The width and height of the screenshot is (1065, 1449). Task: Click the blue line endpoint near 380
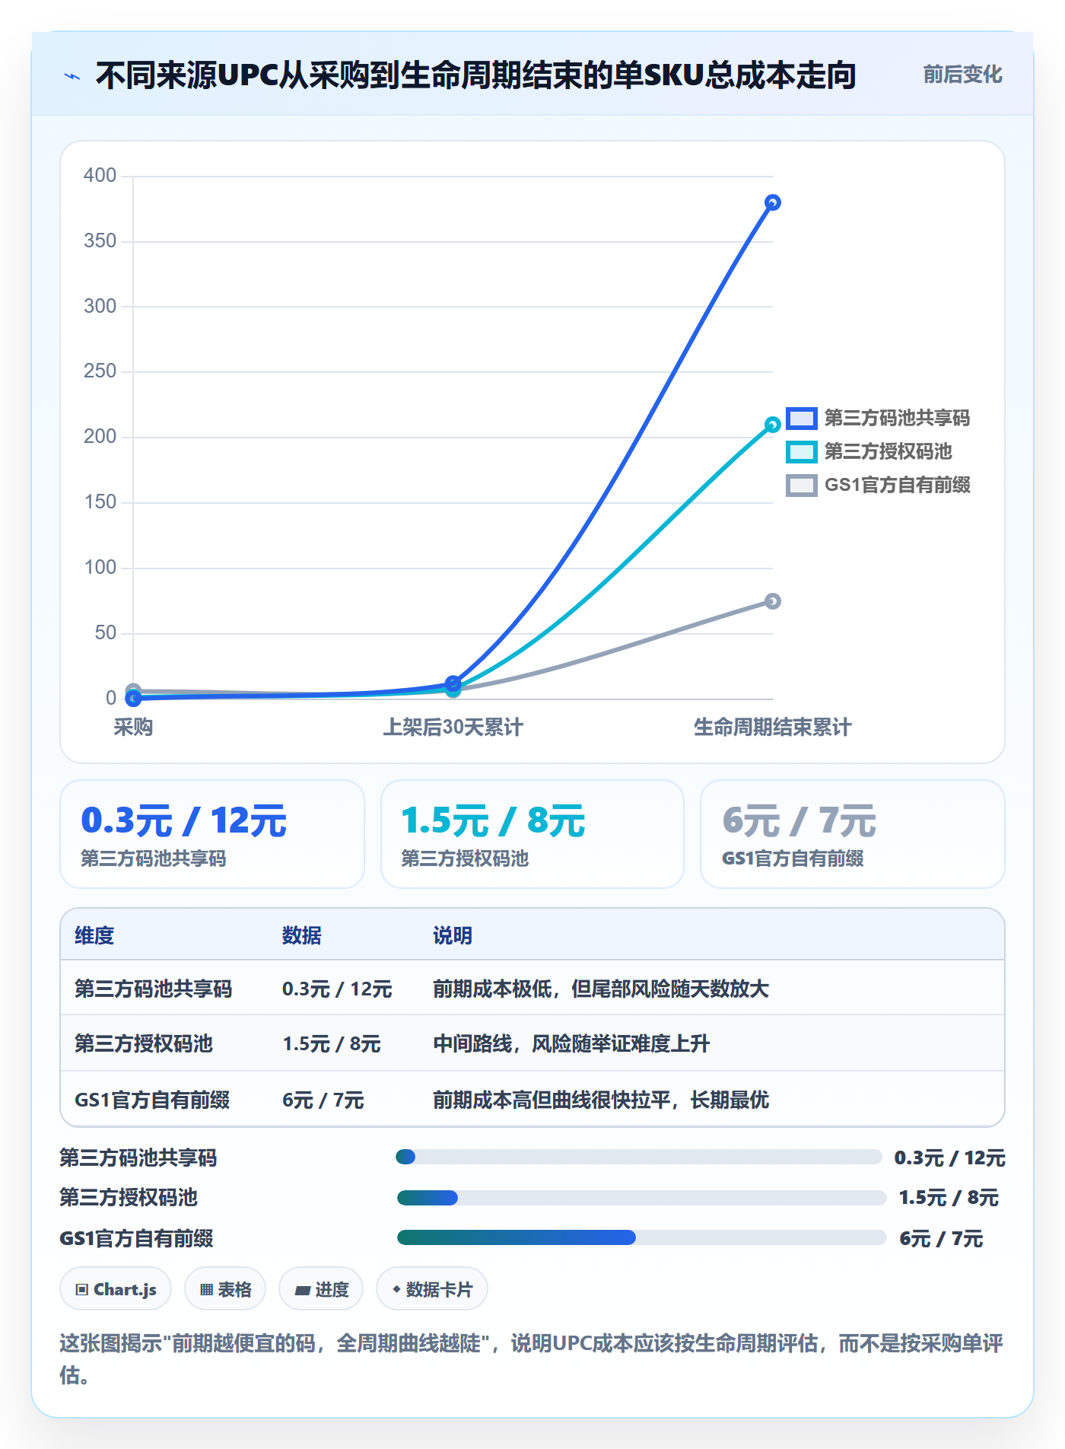tap(772, 202)
